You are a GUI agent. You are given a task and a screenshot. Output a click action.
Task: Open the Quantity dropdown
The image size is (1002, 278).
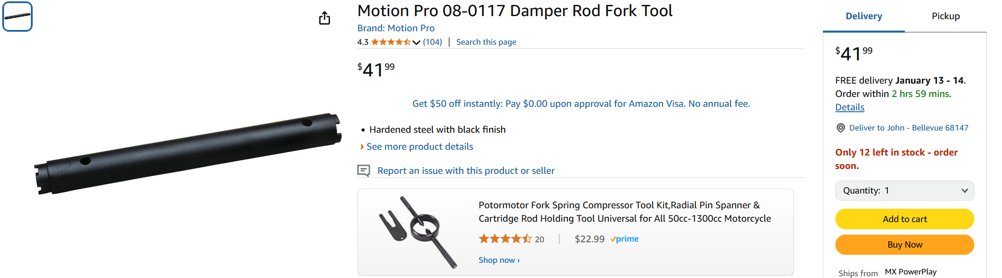(x=904, y=191)
